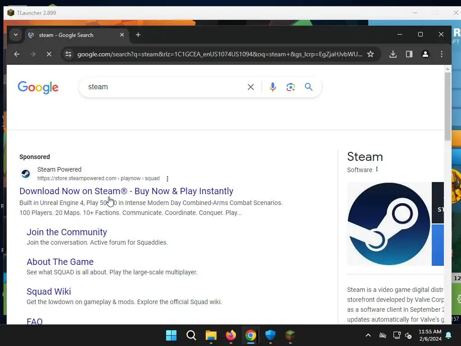Open the Chrome downloads icon
Image resolution: width=461 pixels, height=346 pixels.
(393, 54)
